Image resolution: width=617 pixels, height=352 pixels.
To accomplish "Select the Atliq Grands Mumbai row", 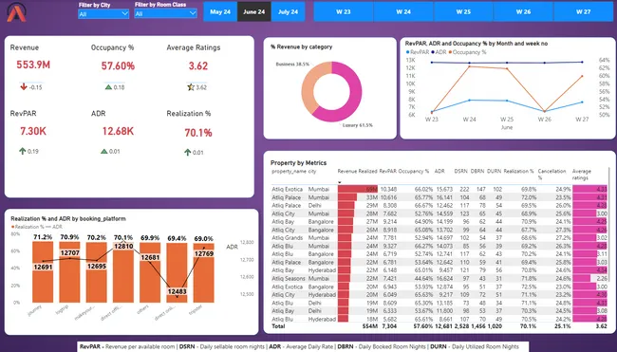I will point(439,238).
